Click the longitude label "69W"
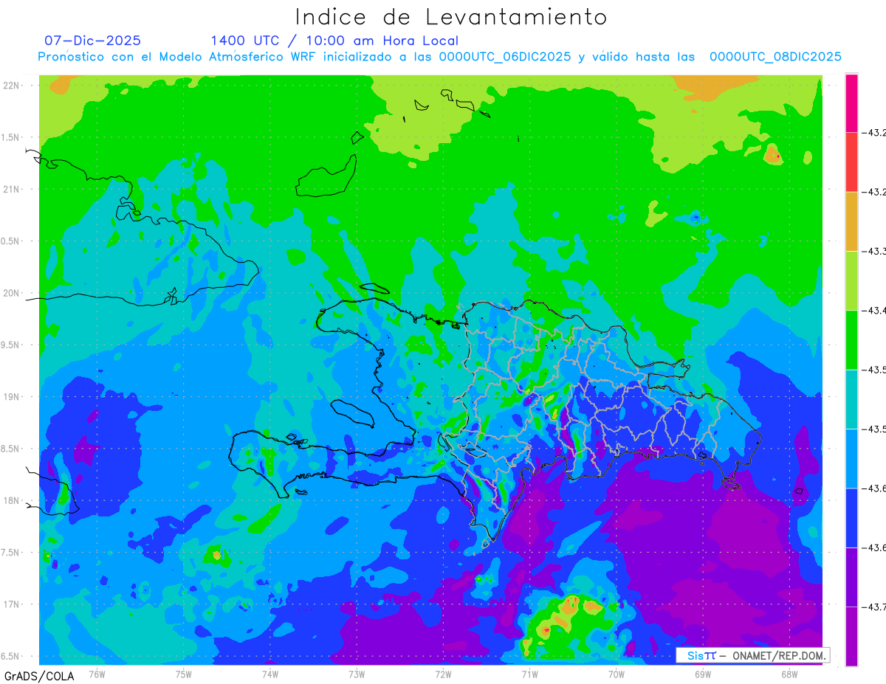The height and width of the screenshot is (684, 886). click(703, 673)
